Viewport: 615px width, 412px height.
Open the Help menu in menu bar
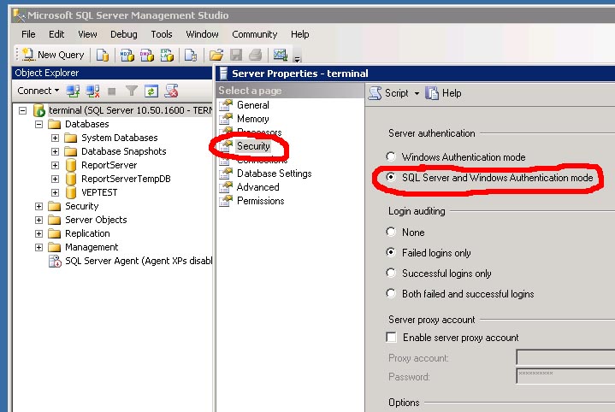tap(300, 34)
